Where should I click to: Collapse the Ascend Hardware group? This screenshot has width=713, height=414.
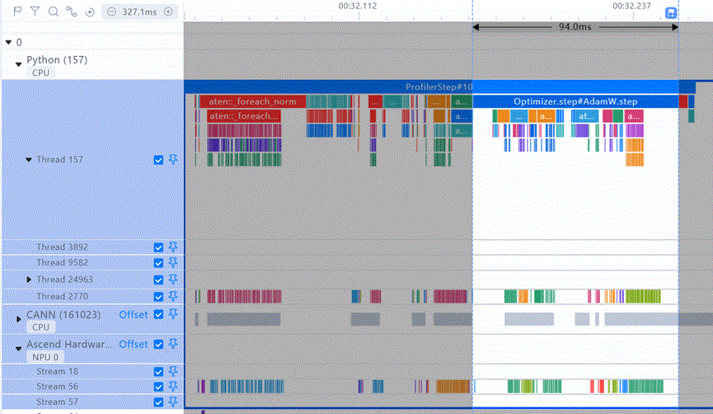[x=19, y=349]
